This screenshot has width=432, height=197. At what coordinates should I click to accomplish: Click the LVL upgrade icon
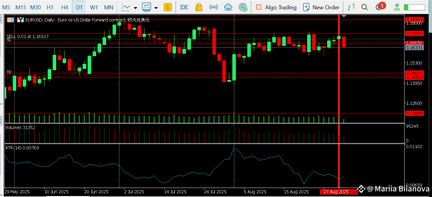coord(397,7)
